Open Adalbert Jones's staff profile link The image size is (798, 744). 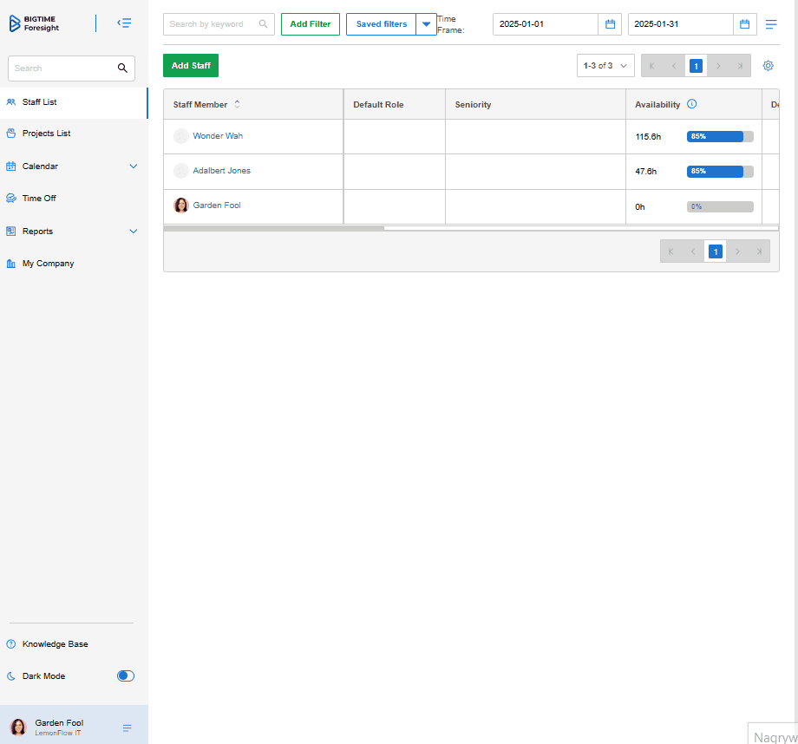pos(221,171)
